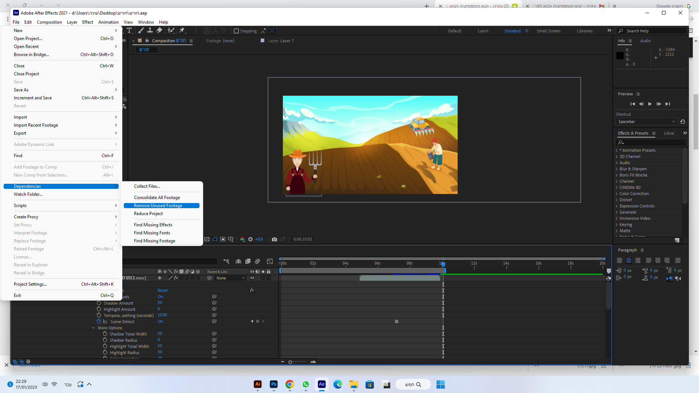Click the Reset link on the effect
Viewport: 699px width, 393px height.
[x=162, y=290]
